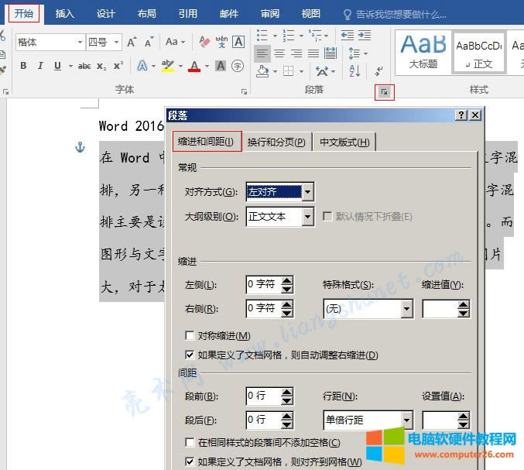Toggle 在相同样式的段落间不添加空格 checkbox
The image size is (524, 470).
coord(190,442)
